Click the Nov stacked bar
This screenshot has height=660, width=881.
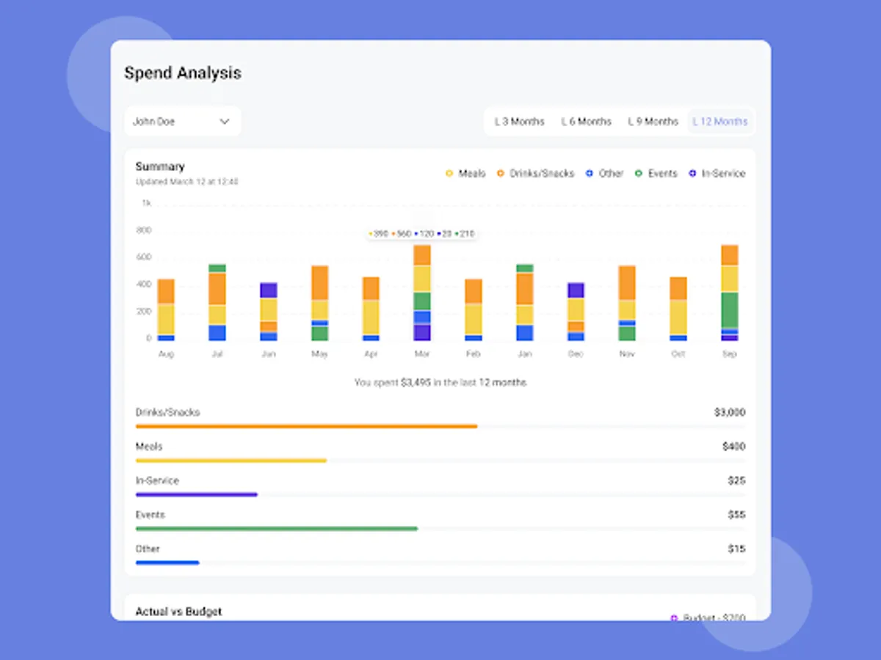tap(626, 303)
